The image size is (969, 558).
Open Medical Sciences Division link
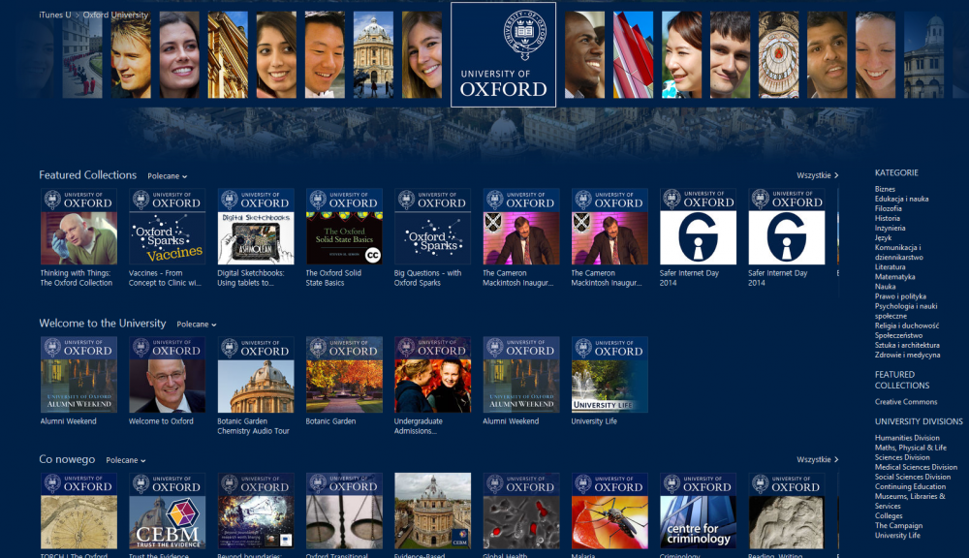tap(916, 467)
